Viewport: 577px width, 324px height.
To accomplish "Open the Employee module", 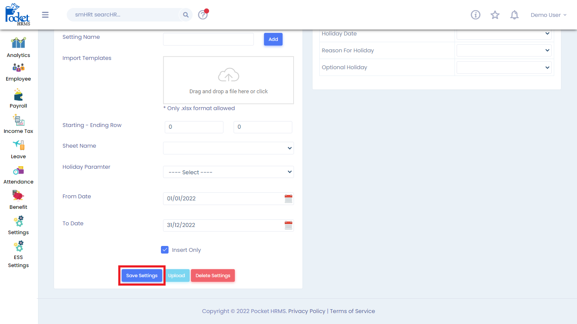I will 18,72.
